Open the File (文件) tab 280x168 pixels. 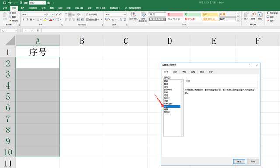[5, 8]
